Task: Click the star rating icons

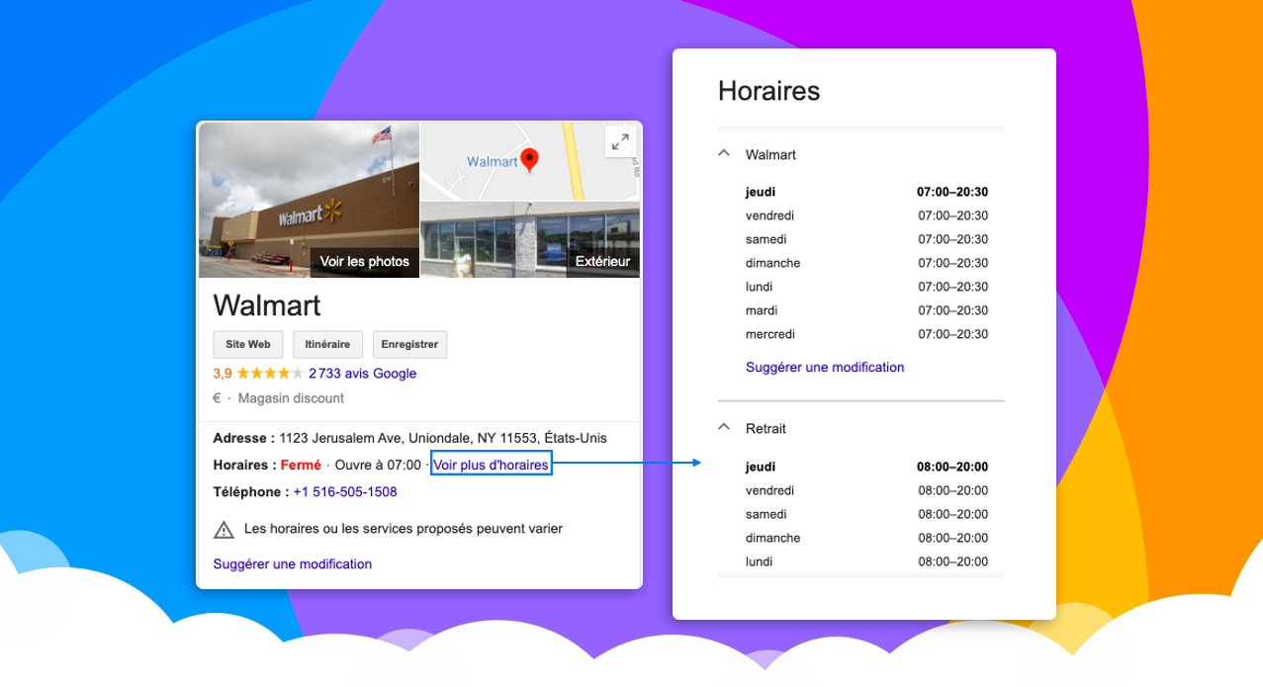Action: tap(270, 374)
